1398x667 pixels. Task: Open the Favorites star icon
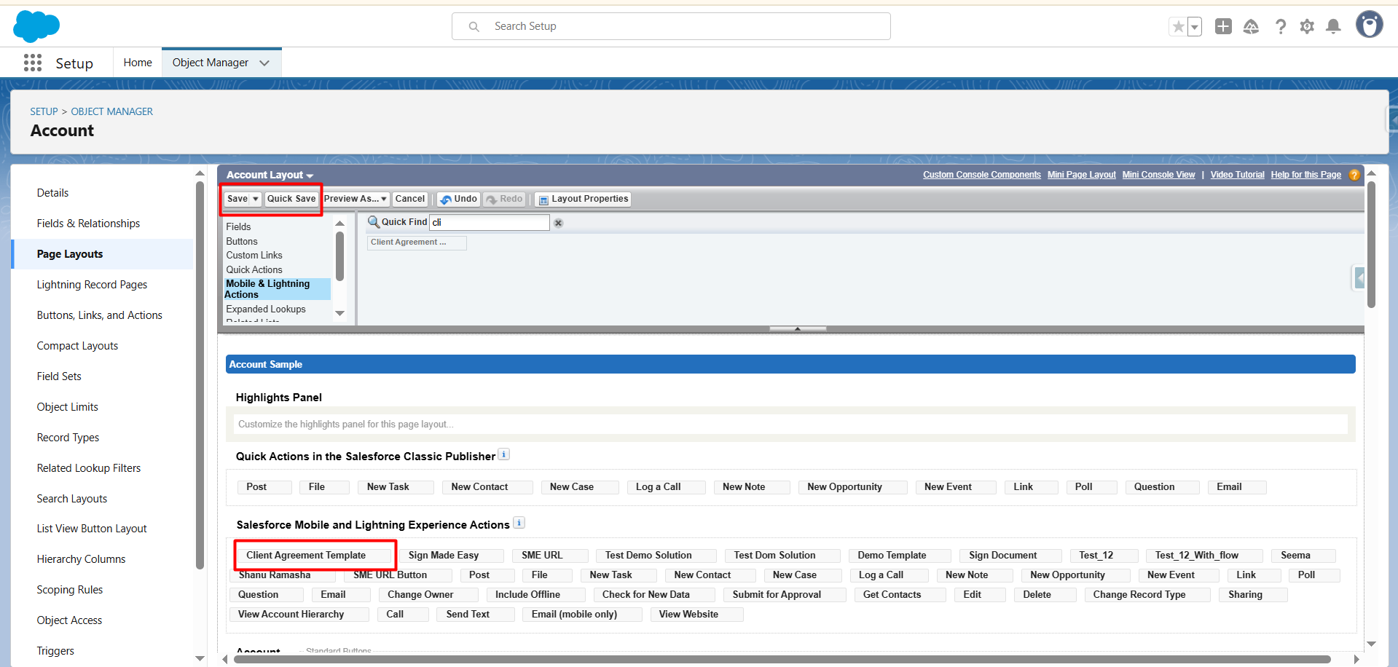click(x=1178, y=27)
